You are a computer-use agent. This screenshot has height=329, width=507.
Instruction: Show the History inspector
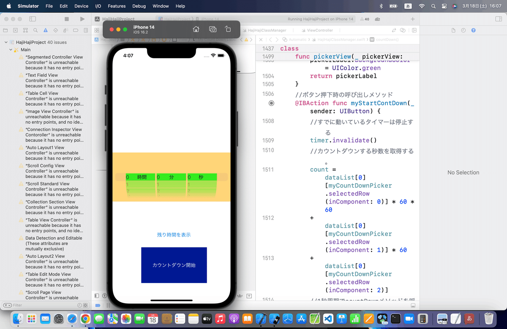(463, 30)
